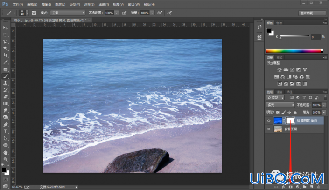Open the 模式 正常 blend dropdown

pyautogui.click(x=68, y=13)
